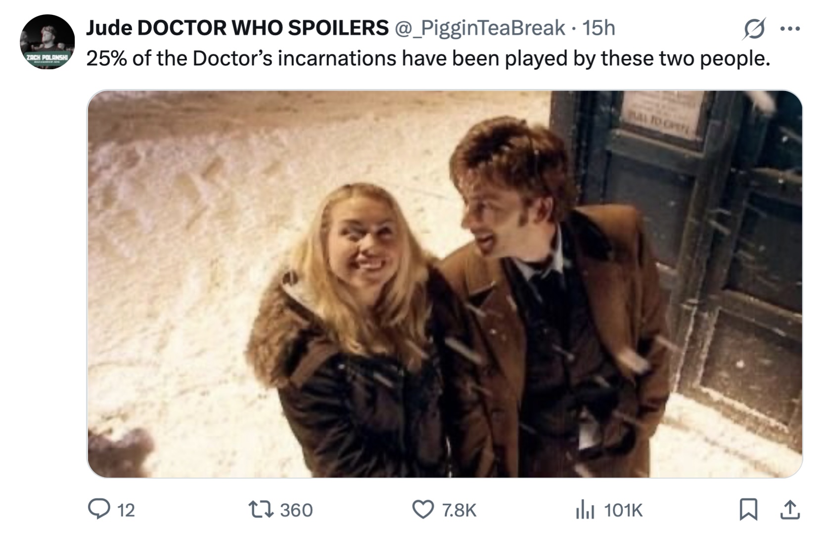Click the share upload arrow icon

[x=790, y=509]
